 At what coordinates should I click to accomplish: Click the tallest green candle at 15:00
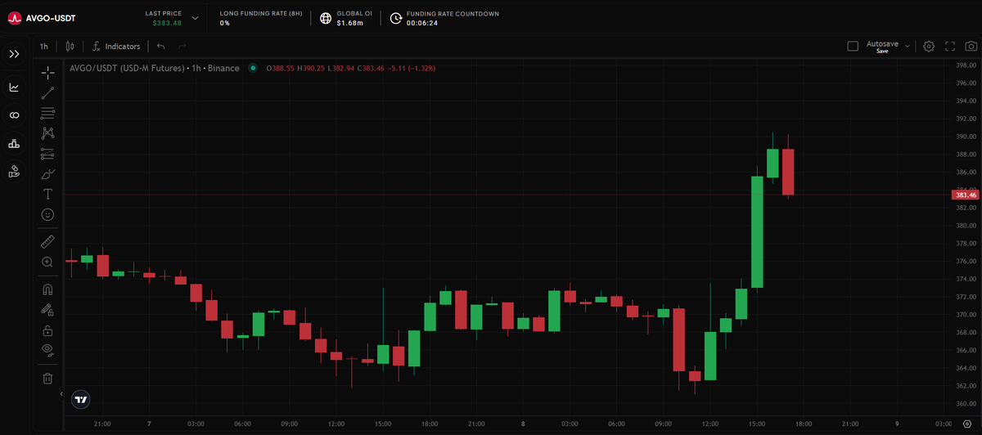coord(757,231)
